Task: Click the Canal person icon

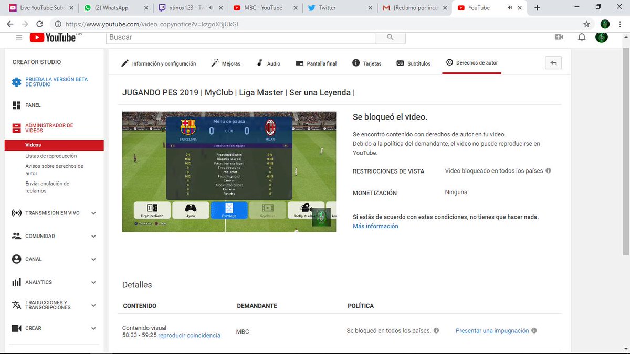Action: click(x=16, y=259)
